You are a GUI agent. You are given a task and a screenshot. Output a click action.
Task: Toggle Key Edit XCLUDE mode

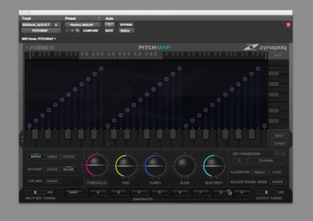[68, 169]
